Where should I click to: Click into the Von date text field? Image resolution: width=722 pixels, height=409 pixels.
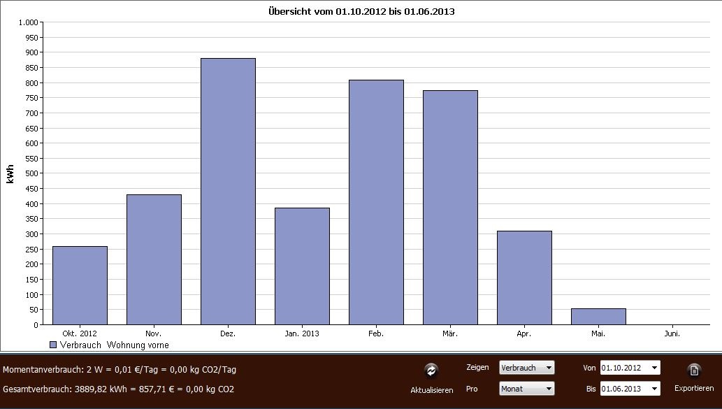(x=623, y=368)
